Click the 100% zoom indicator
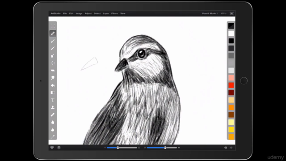This screenshot has height=161, width=286. 223,13
